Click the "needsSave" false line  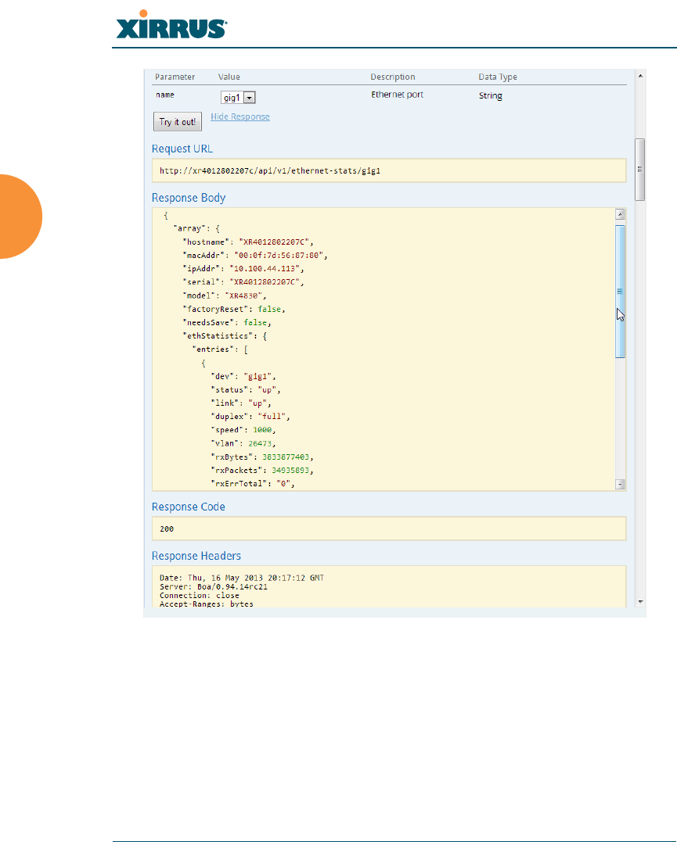click(x=227, y=322)
